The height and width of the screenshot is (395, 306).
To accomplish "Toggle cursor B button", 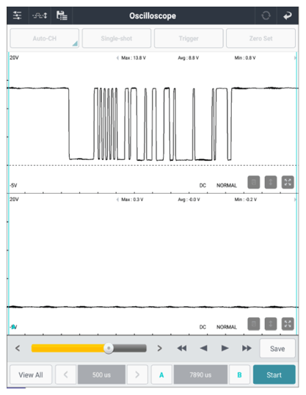I will 239,374.
